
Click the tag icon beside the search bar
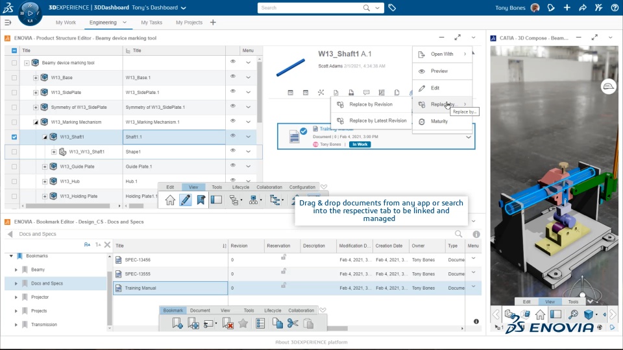(x=392, y=8)
